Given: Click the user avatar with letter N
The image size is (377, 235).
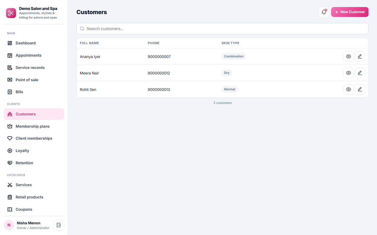Looking at the screenshot, I should [x=9, y=225].
